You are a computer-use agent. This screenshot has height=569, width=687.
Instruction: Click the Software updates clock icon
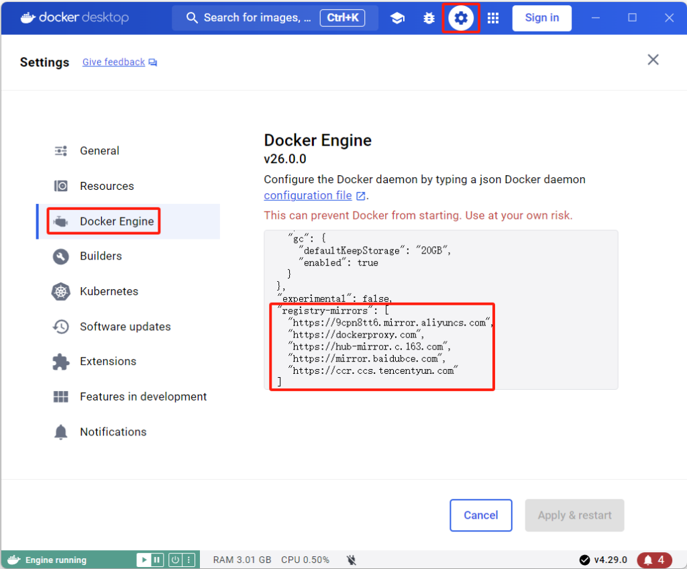click(x=61, y=327)
